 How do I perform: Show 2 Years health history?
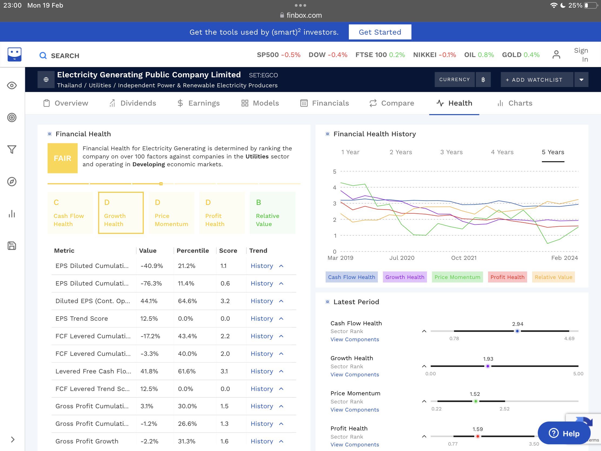[401, 152]
